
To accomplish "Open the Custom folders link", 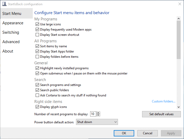I will click(164, 101).
